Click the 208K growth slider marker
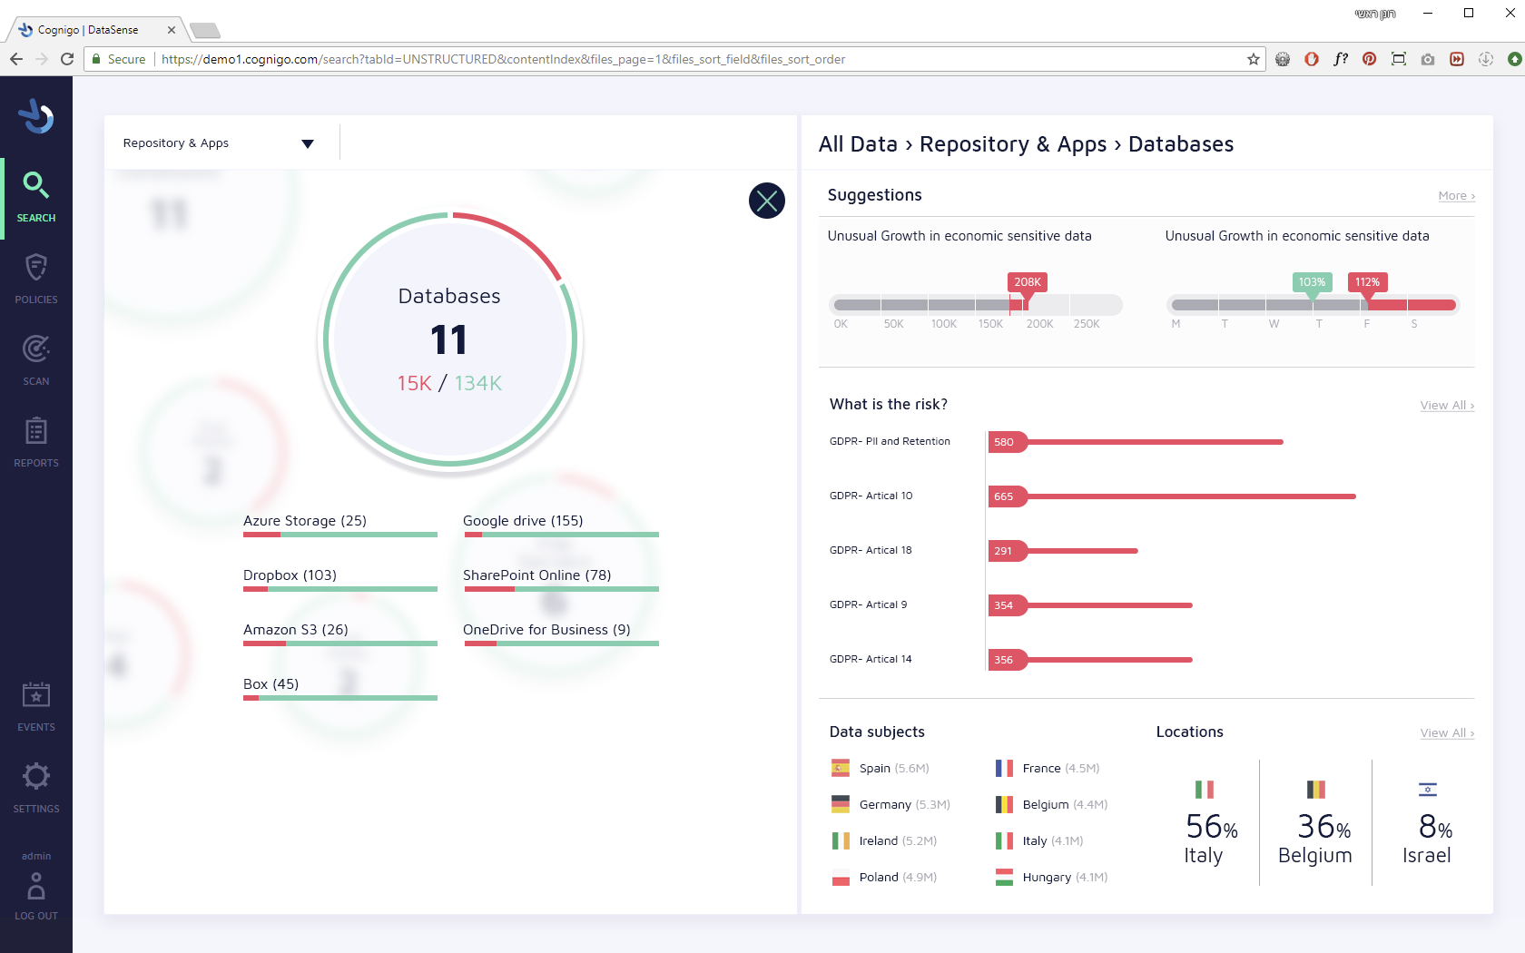The width and height of the screenshot is (1525, 953). tap(1028, 282)
